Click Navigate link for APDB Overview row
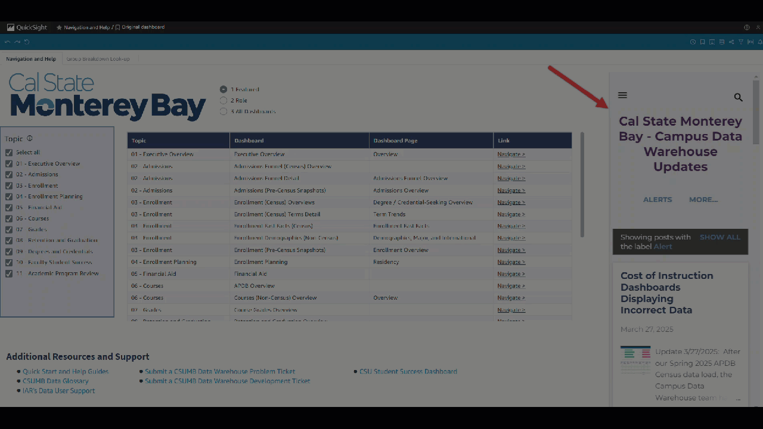 tap(511, 285)
